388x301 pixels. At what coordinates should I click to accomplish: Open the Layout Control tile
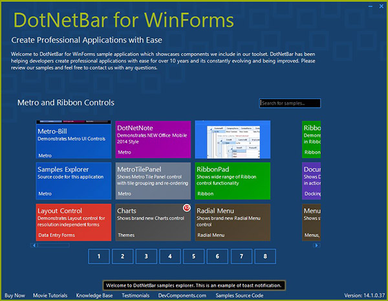pyautogui.click(x=74, y=222)
